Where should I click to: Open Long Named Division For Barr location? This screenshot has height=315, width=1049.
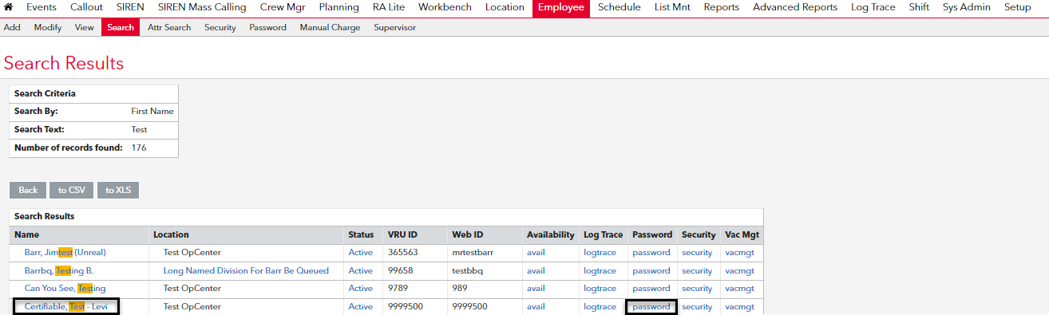(x=246, y=270)
